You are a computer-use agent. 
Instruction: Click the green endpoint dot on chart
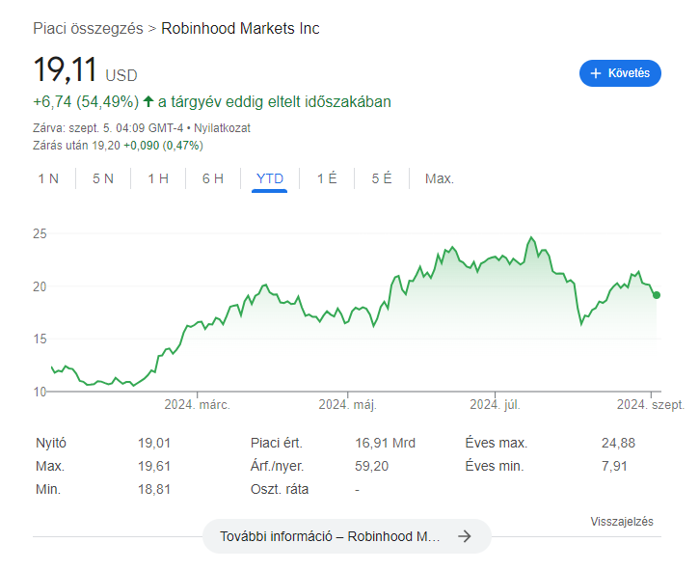[x=657, y=295]
